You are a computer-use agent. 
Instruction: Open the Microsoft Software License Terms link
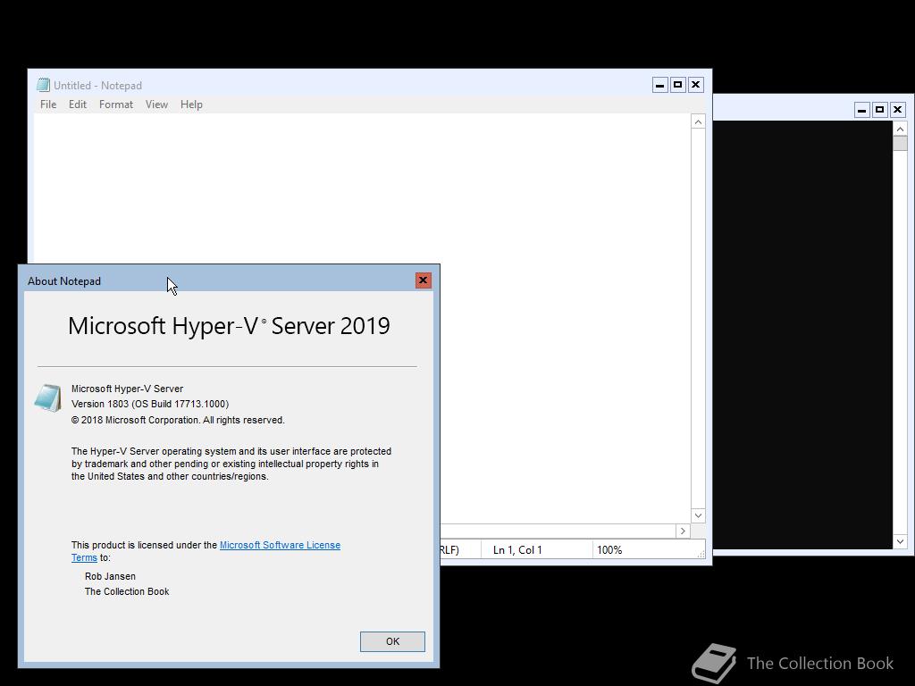pyautogui.click(x=280, y=545)
